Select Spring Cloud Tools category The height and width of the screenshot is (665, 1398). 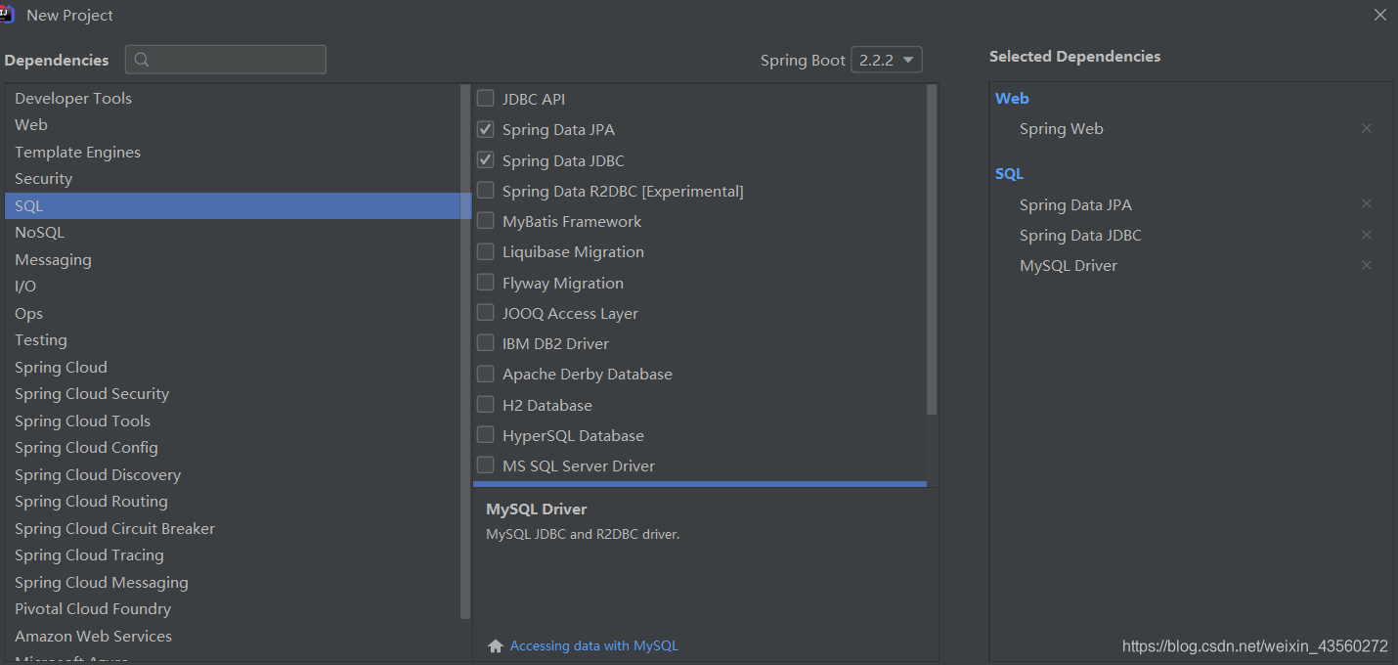tap(233, 421)
